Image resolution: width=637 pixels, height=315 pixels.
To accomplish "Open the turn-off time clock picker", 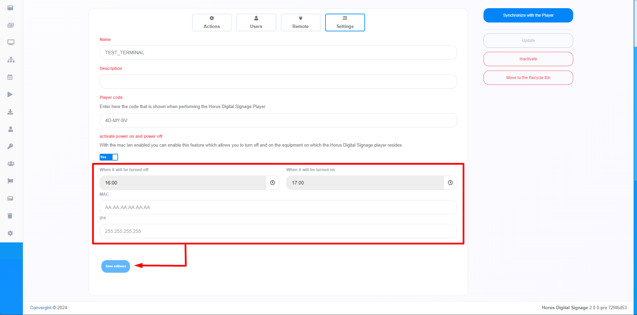I will [x=272, y=183].
